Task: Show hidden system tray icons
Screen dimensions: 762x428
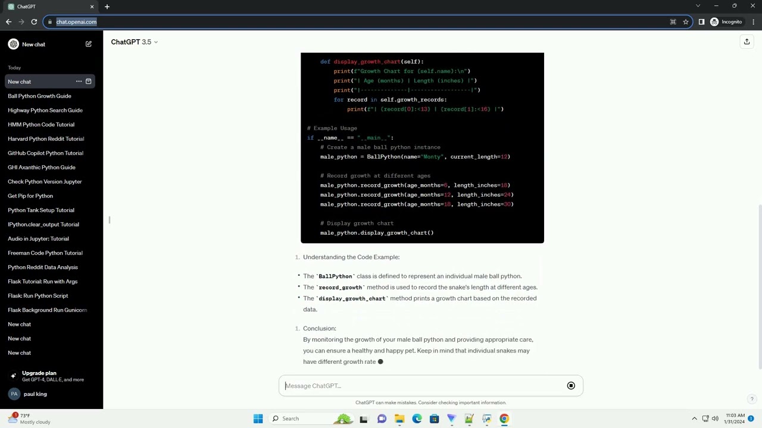Action: (694, 418)
